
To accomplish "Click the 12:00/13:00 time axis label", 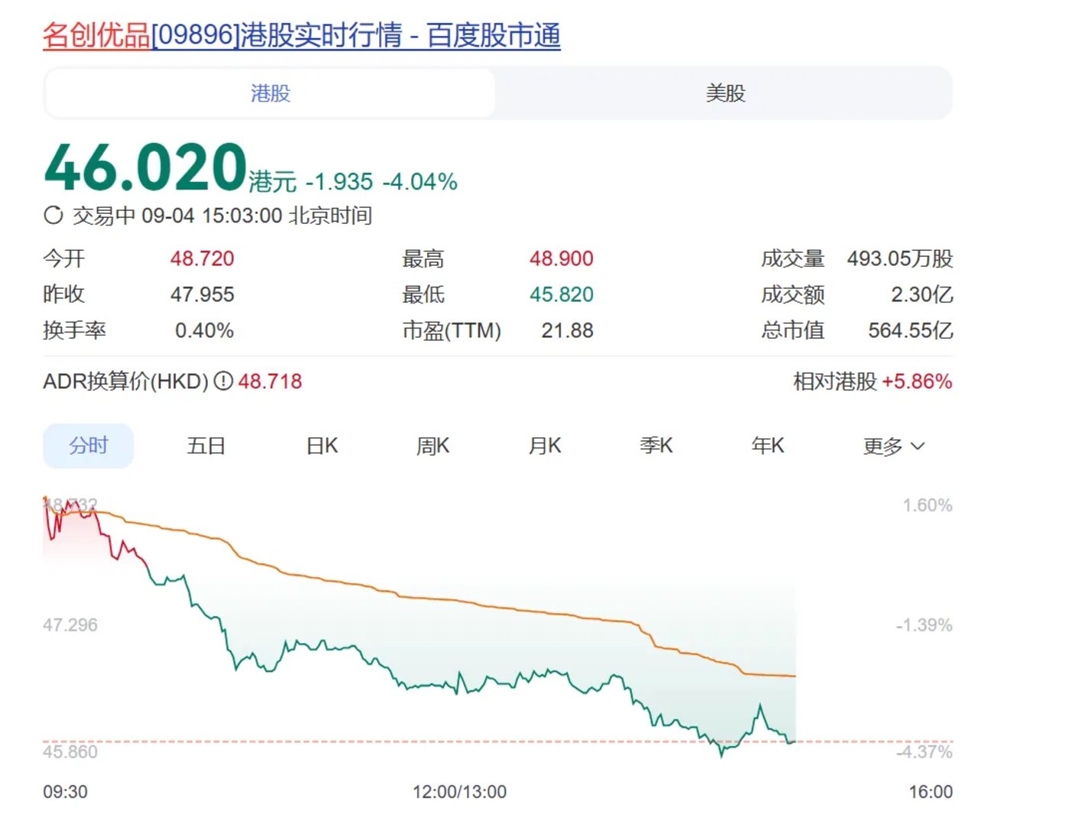I will [459, 792].
